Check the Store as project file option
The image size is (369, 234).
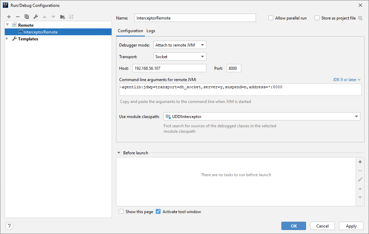click(317, 18)
